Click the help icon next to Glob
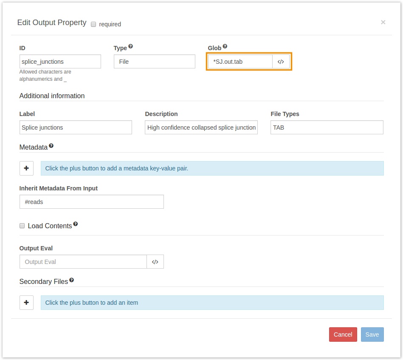Image resolution: width=403 pixels, height=360 pixels. click(x=225, y=46)
